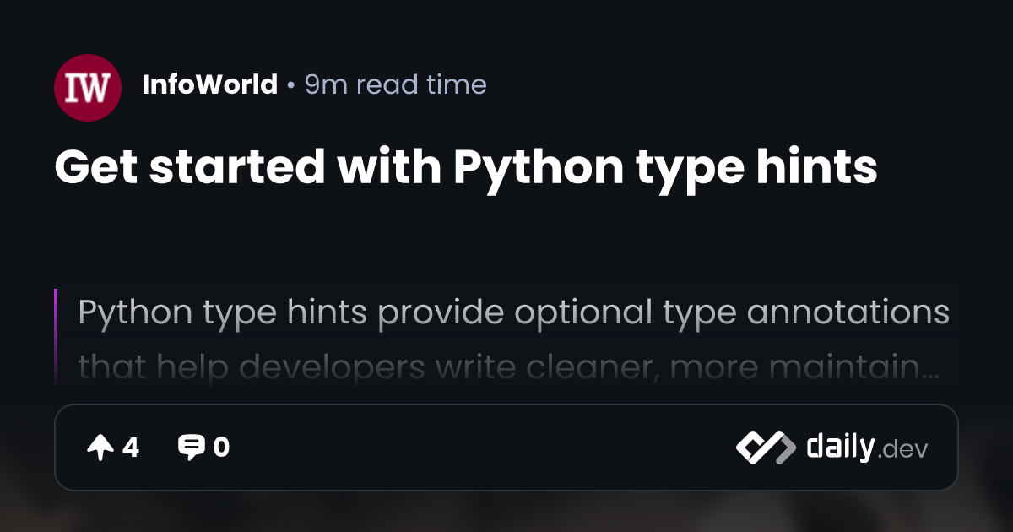
Task: Click the daily wordmark text
Action: click(x=839, y=448)
